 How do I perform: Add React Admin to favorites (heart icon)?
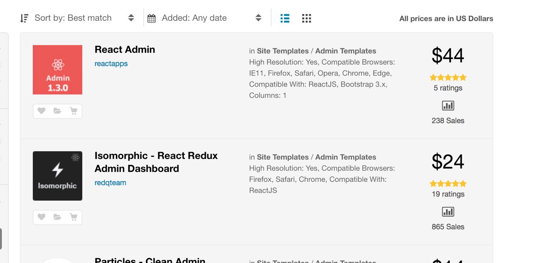pos(41,111)
